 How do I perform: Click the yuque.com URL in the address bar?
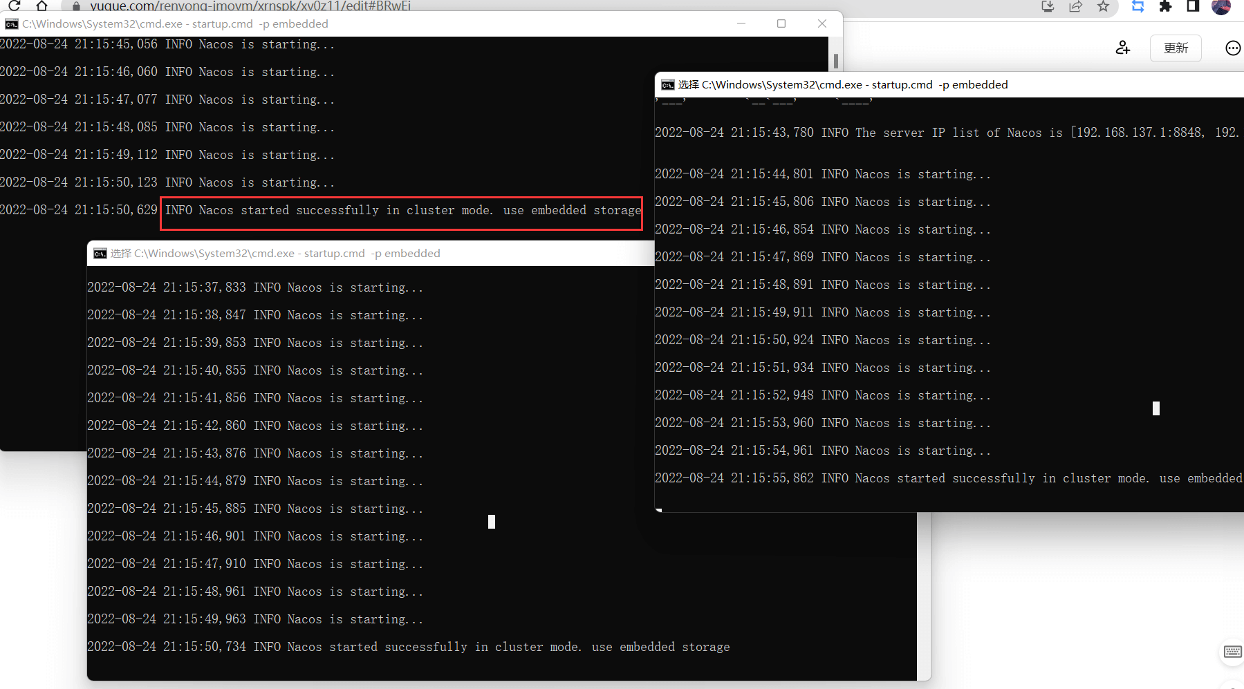(250, 6)
